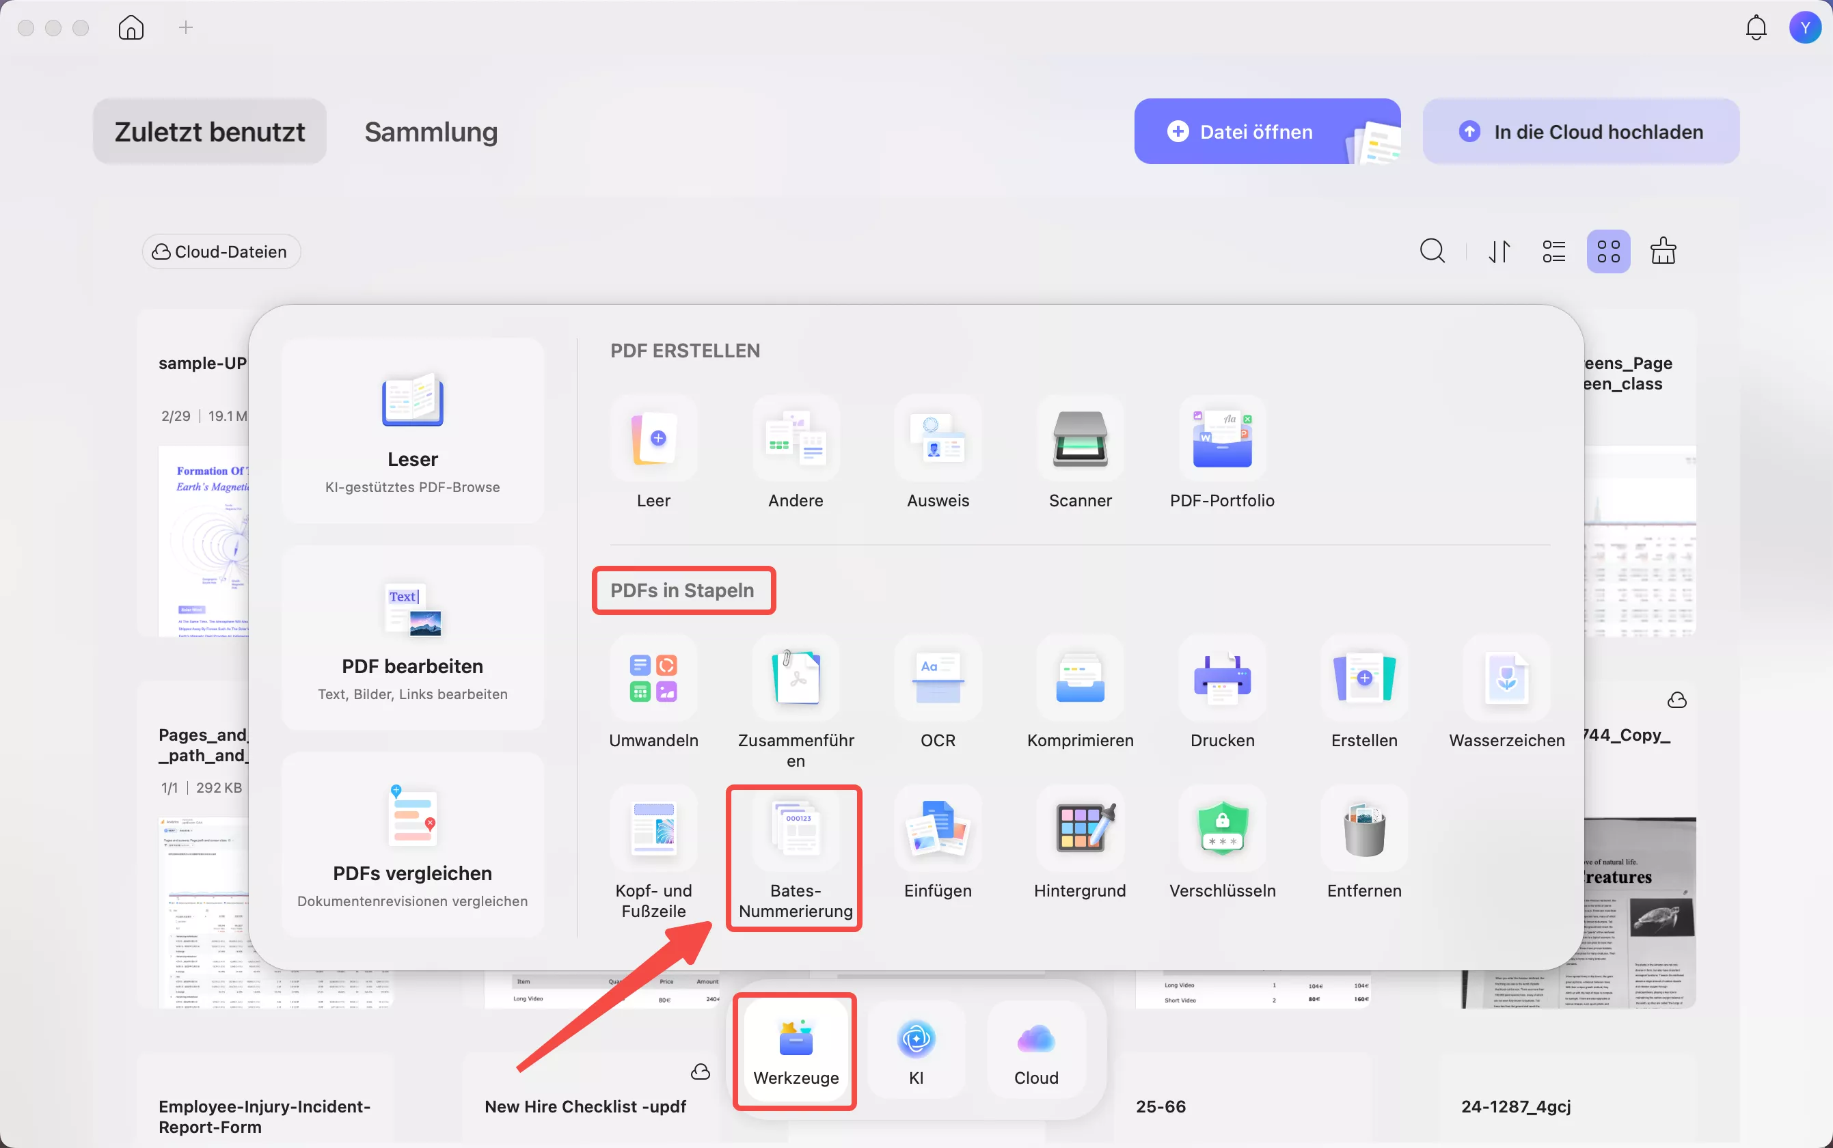
Task: Choose the Scanner PDF creation option
Action: 1079,439
